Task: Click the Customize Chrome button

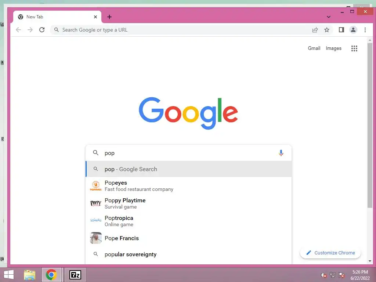Action: 330,253
